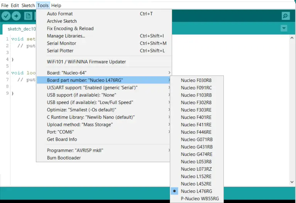Pick the P-Nucleo WB55RG board
296x203 pixels.
coord(200,198)
